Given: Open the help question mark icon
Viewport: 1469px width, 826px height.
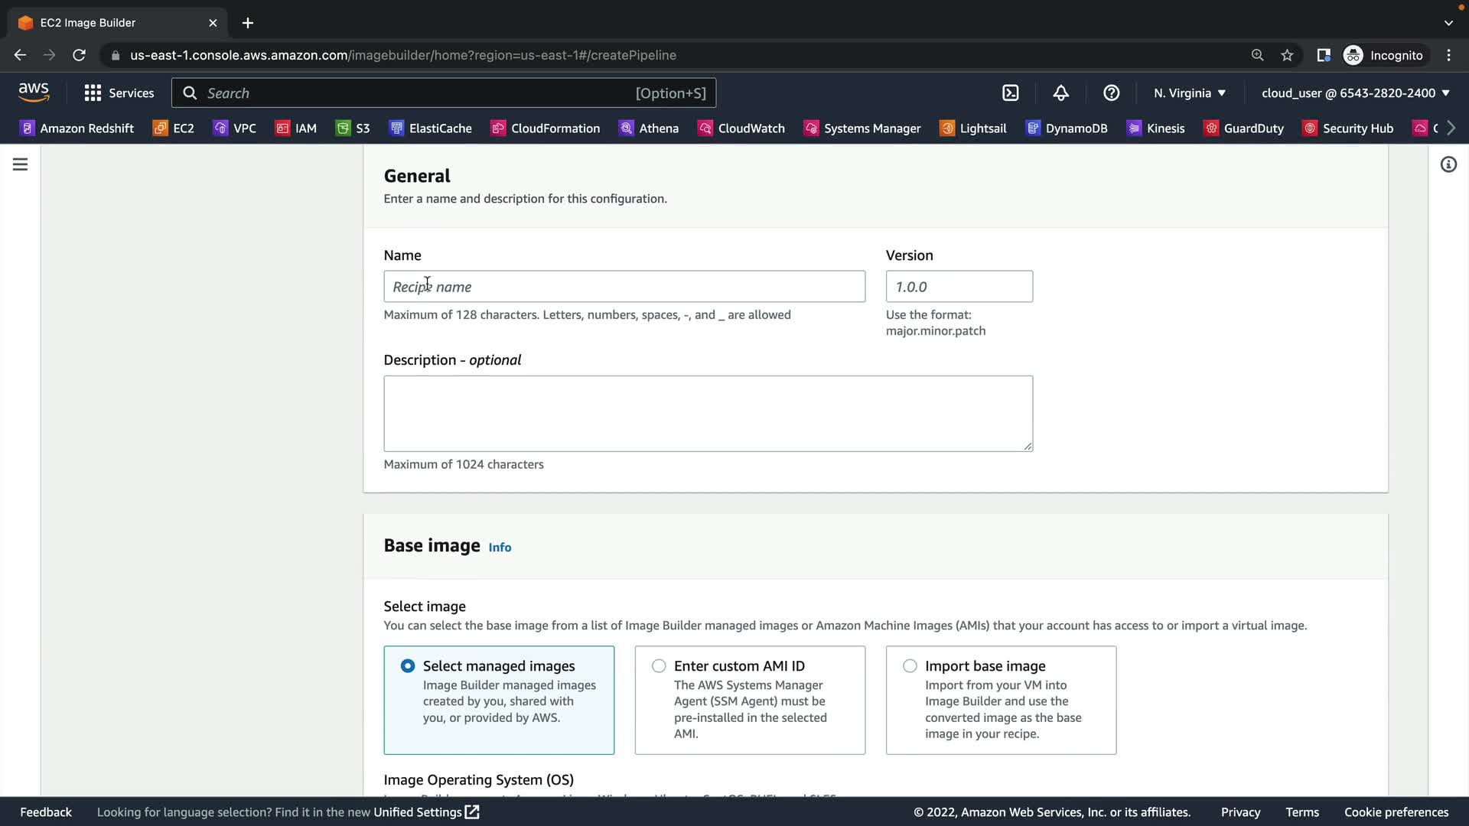Looking at the screenshot, I should 1111,93.
